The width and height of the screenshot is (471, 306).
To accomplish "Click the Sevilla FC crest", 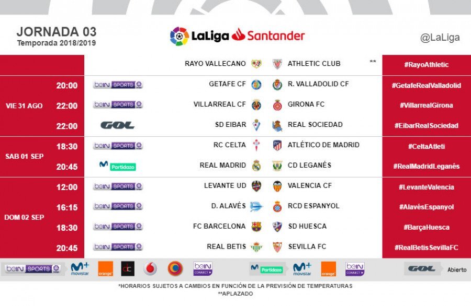I will coord(277,247).
